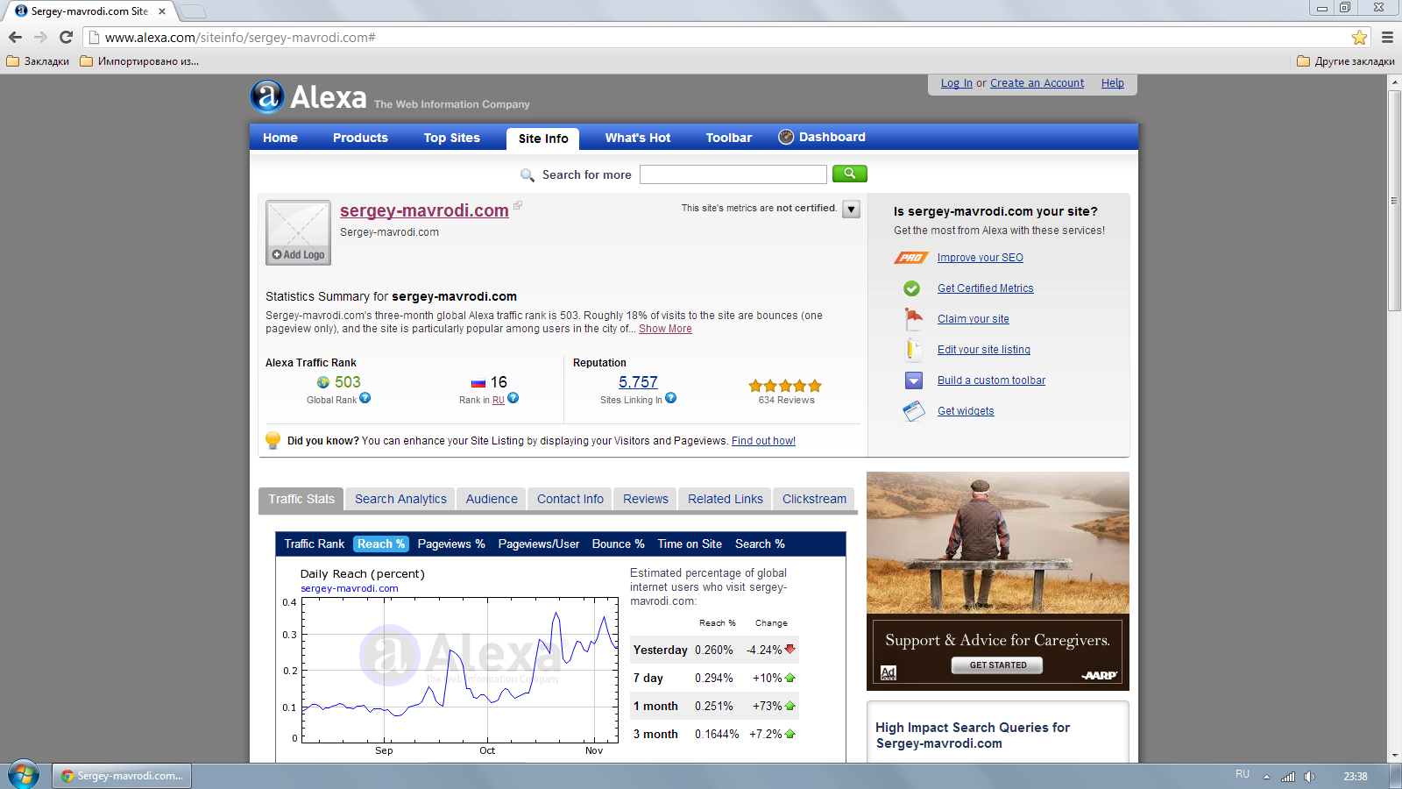Click the page vertical scrollbar thumb
Screen dimensions: 1402x789
(1394, 200)
